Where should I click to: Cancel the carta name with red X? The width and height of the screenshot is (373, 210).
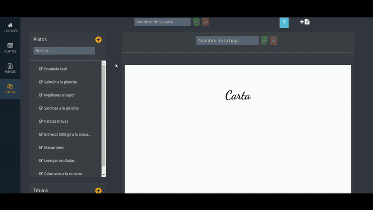(206, 22)
